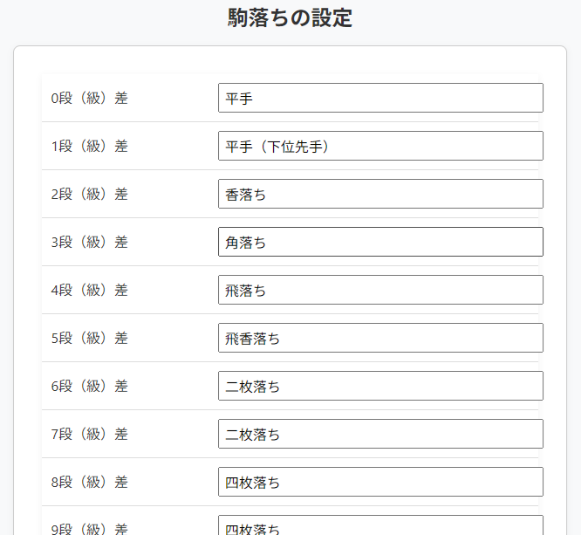Click the 飛香落ち input box
This screenshot has height=535, width=581.
[380, 338]
